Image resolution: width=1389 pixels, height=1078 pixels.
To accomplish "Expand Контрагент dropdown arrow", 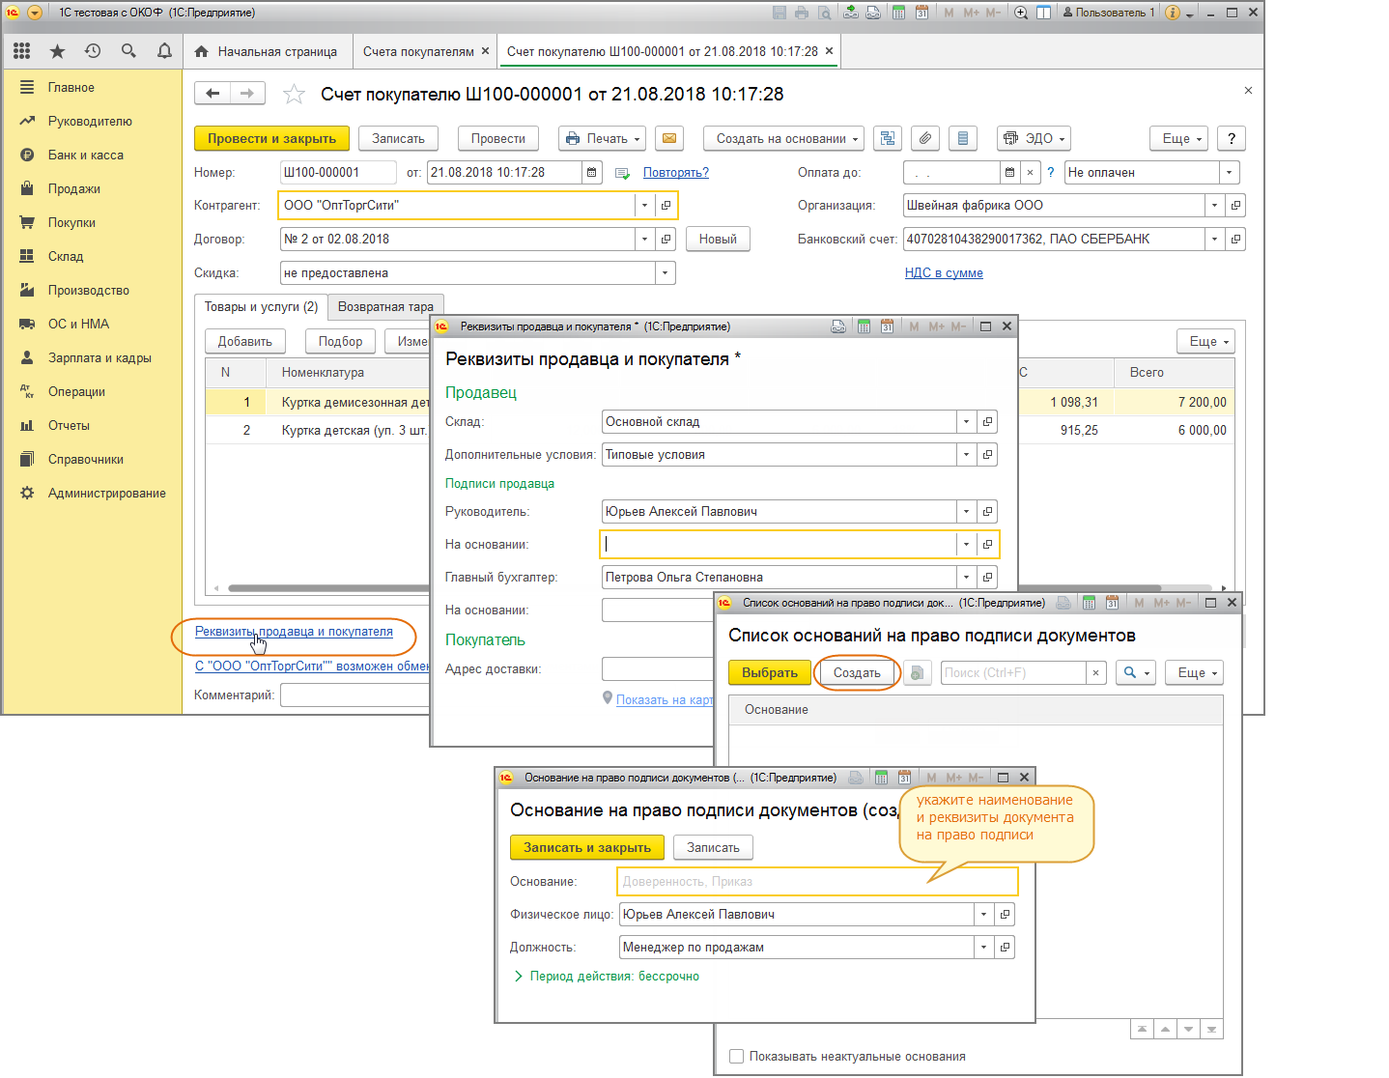I will click(644, 205).
